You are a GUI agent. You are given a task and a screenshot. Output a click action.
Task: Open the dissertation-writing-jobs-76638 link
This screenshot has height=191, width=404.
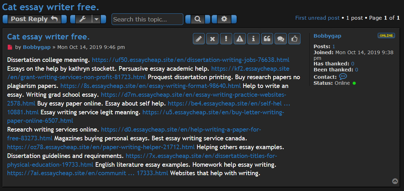(190, 60)
